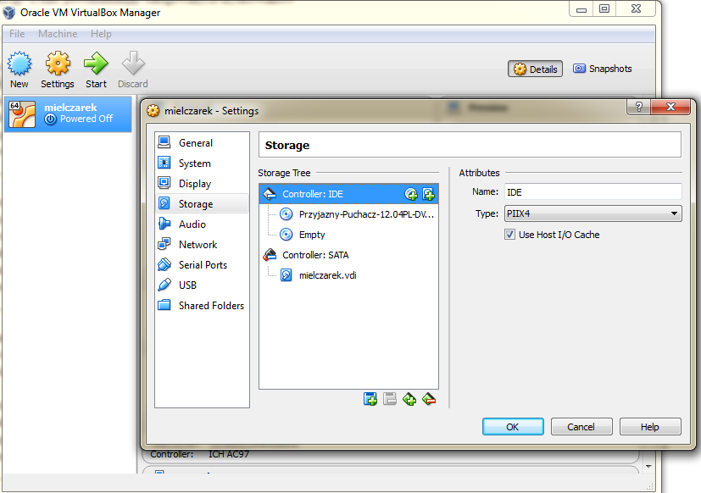The height and width of the screenshot is (493, 701).
Task: Open the Serial Ports settings category
Action: coord(202,264)
